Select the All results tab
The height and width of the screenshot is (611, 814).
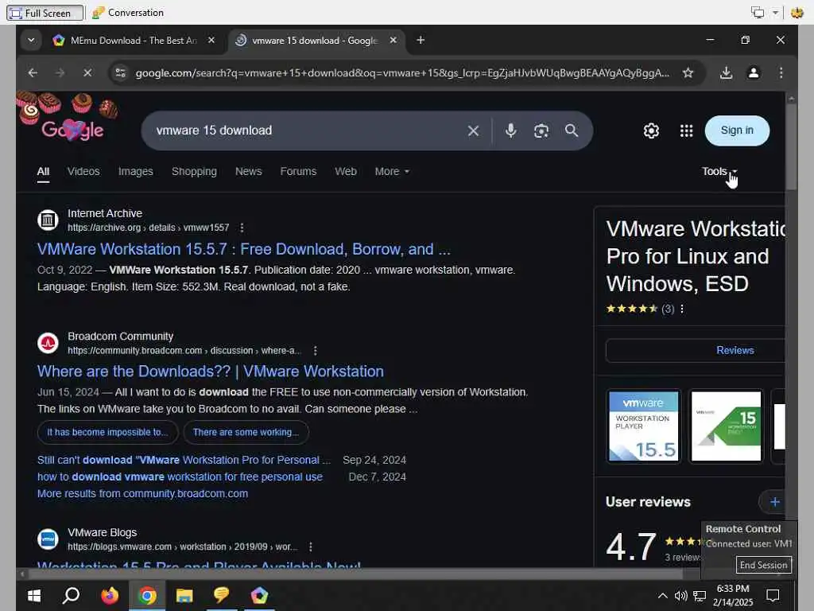click(43, 172)
